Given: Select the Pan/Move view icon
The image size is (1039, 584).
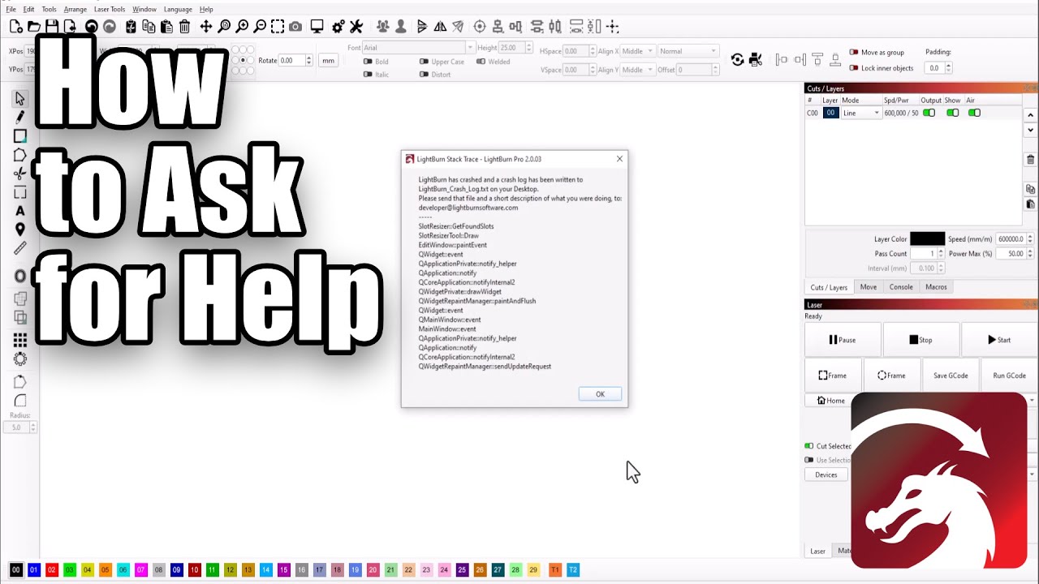Looking at the screenshot, I should tap(206, 27).
